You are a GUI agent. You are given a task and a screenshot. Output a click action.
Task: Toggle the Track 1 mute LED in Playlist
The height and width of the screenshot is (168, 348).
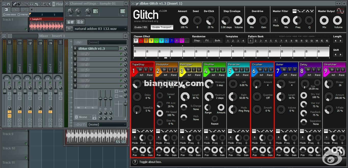tap(26, 29)
